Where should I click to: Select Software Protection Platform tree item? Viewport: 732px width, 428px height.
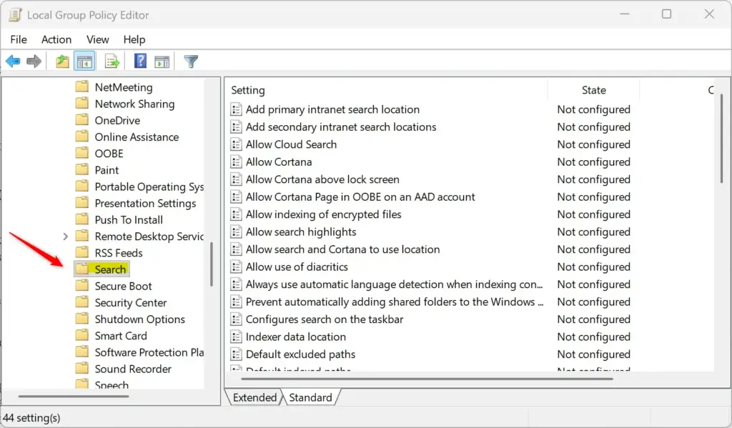click(x=149, y=352)
